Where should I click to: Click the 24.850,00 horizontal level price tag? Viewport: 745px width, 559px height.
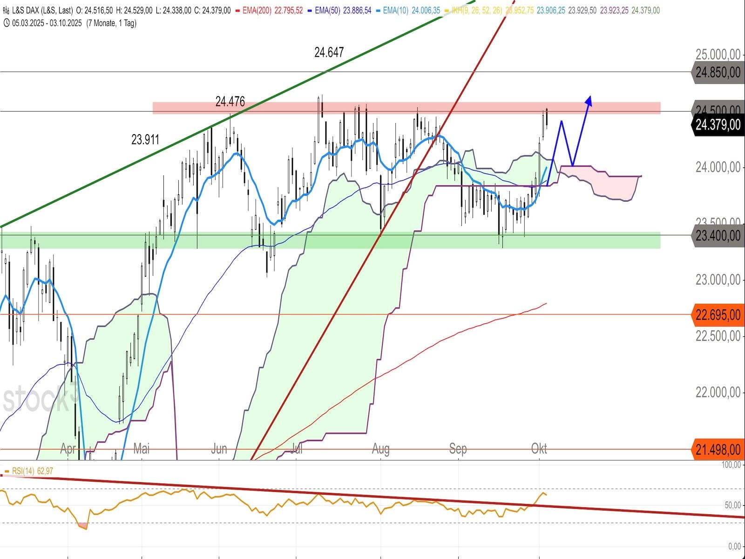click(x=718, y=72)
